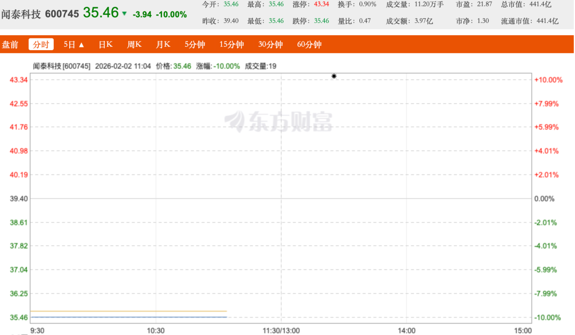Show the 月K monthly candlestick tab

click(163, 44)
